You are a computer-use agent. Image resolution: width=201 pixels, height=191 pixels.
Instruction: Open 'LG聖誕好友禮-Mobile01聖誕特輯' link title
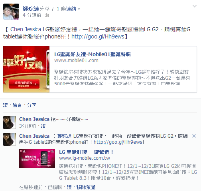pos(93,54)
